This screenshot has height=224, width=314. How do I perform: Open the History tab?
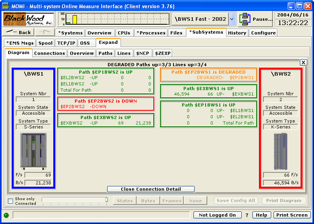237,33
